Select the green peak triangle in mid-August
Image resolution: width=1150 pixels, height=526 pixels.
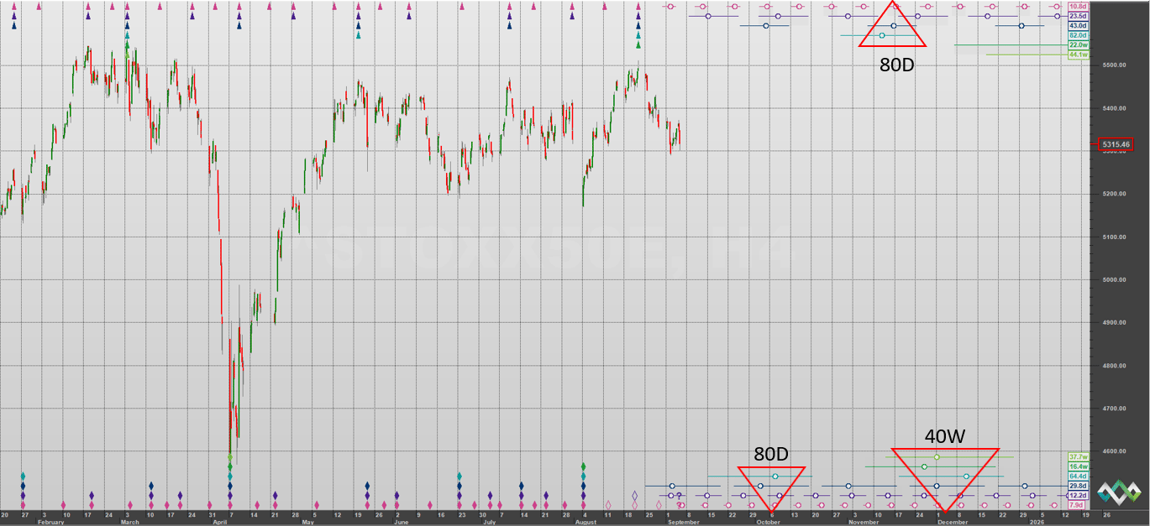(638, 45)
